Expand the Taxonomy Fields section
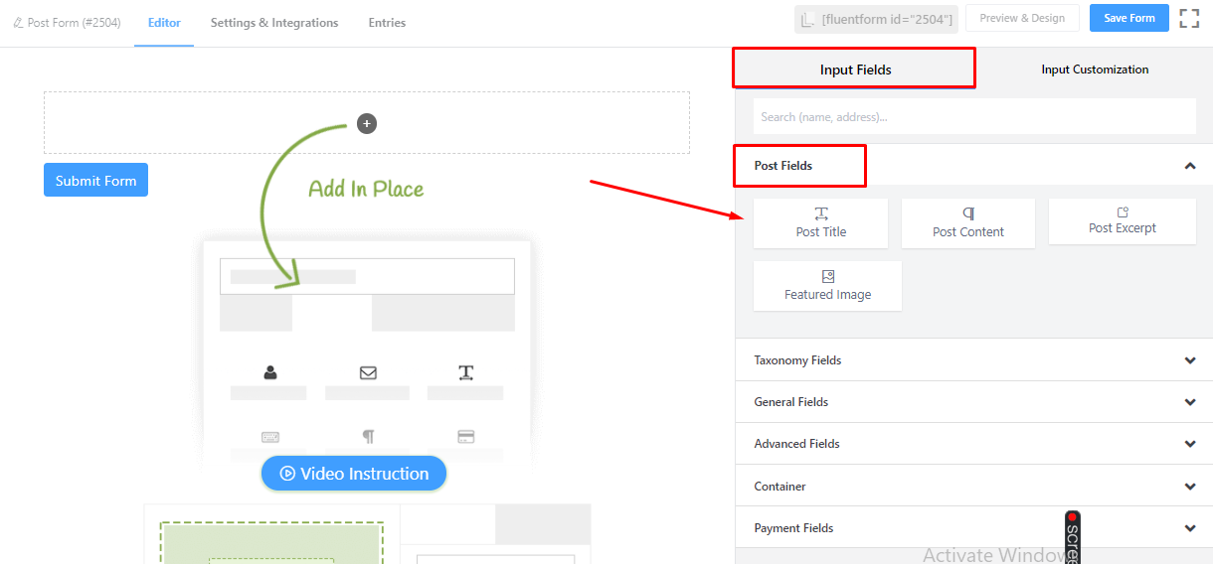Viewport: 1213px width, 564px height. click(974, 360)
